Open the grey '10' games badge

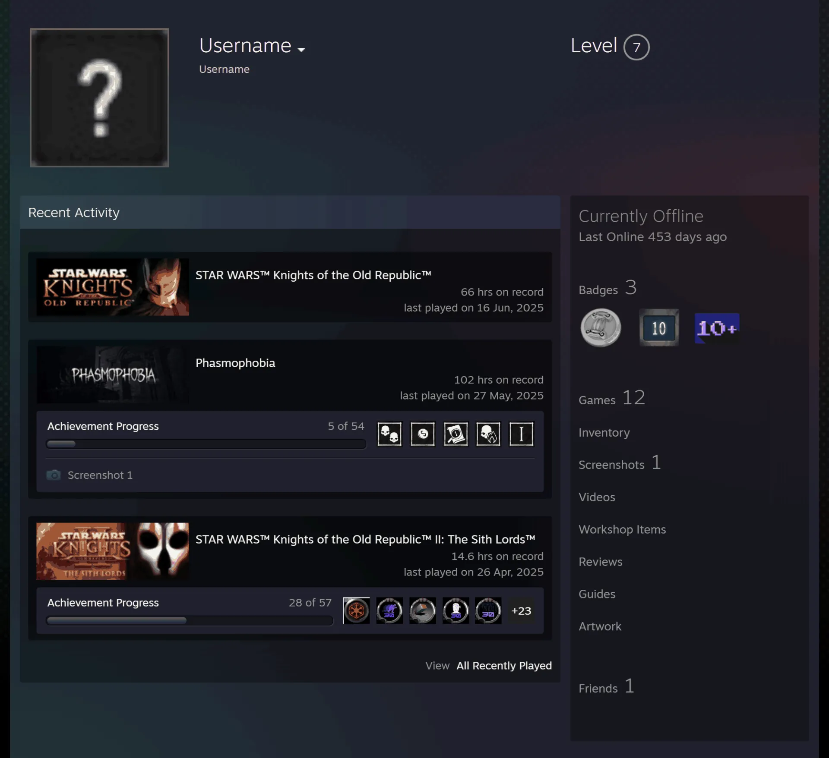pos(659,328)
